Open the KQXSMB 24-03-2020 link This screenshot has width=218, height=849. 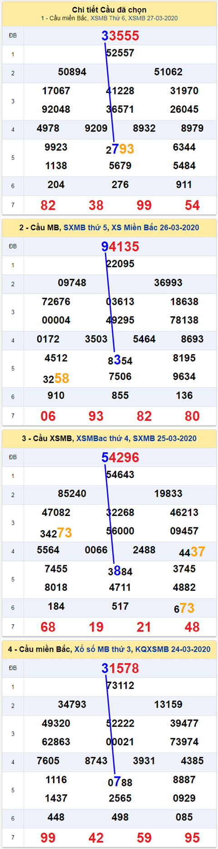(173, 649)
